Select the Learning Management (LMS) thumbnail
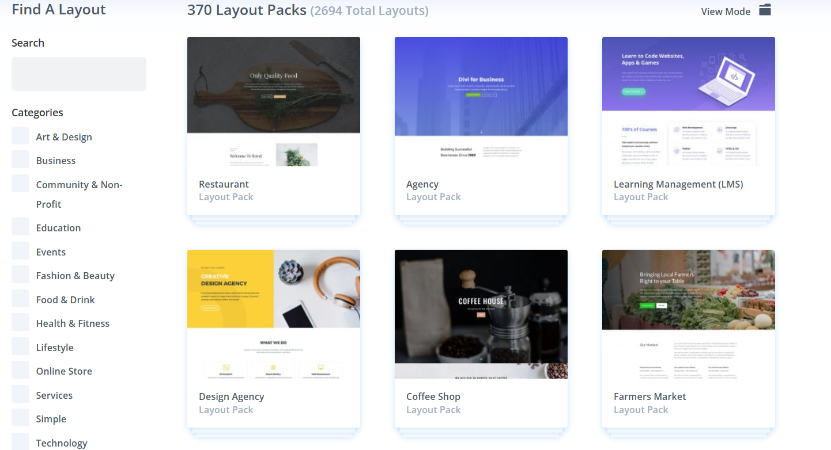The image size is (831, 450). [689, 102]
